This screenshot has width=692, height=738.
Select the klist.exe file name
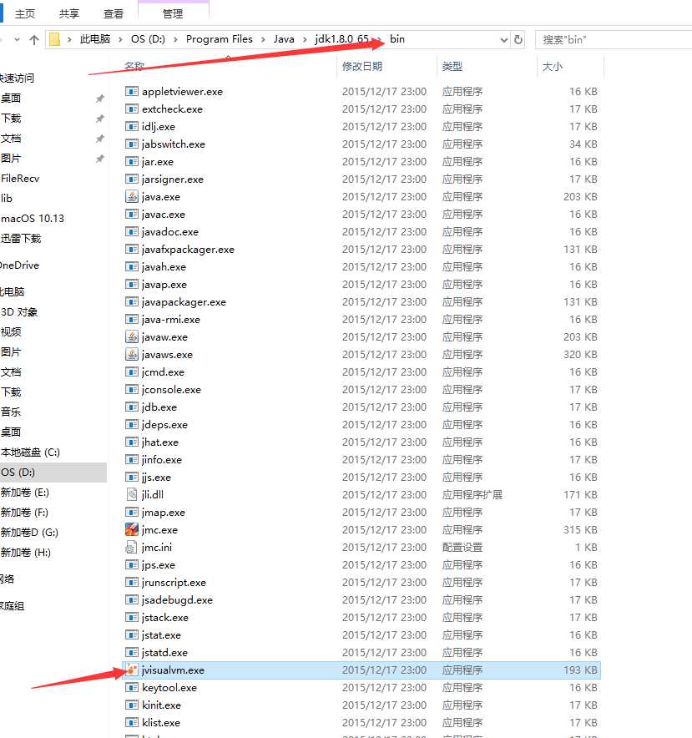[161, 722]
